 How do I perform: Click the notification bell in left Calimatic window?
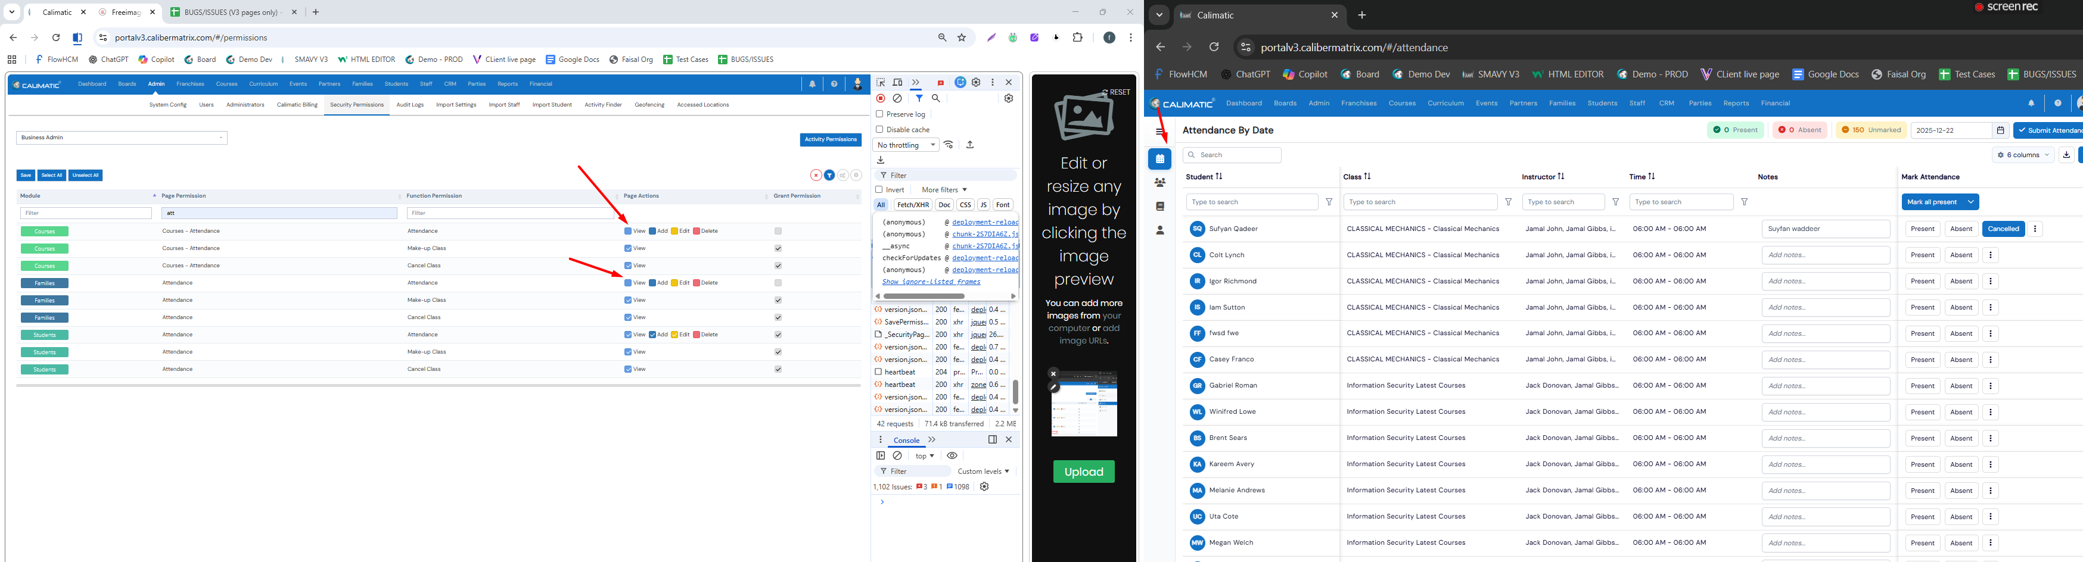812,84
